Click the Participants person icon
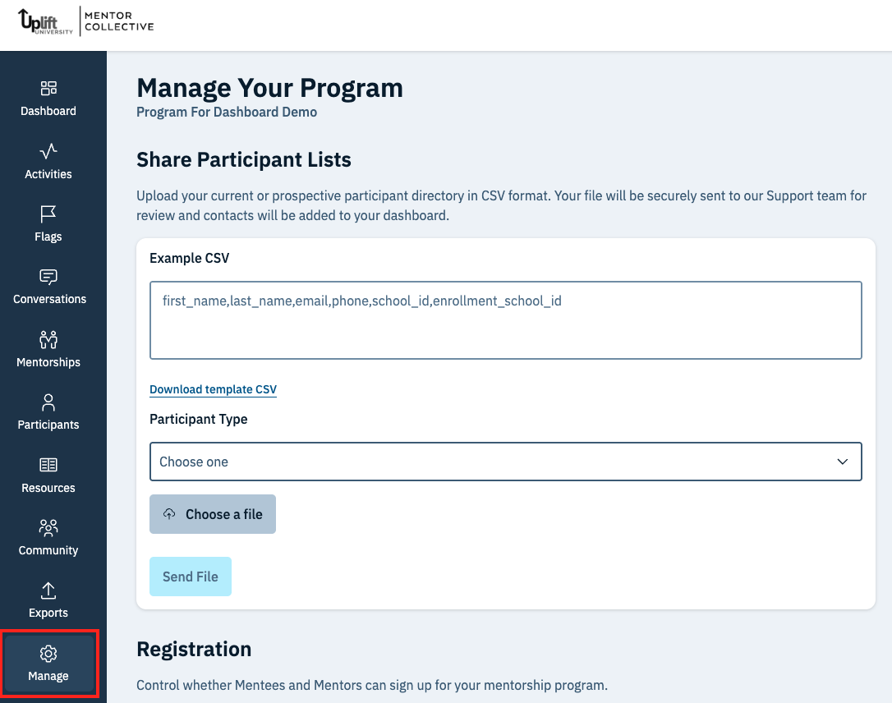Image resolution: width=892 pixels, height=703 pixels. [48, 402]
